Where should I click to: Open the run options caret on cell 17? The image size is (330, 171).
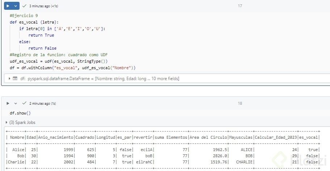tap(16, 6)
